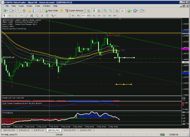Toggle chart shift
This screenshot has height=137, width=190.
click(x=123, y=11)
